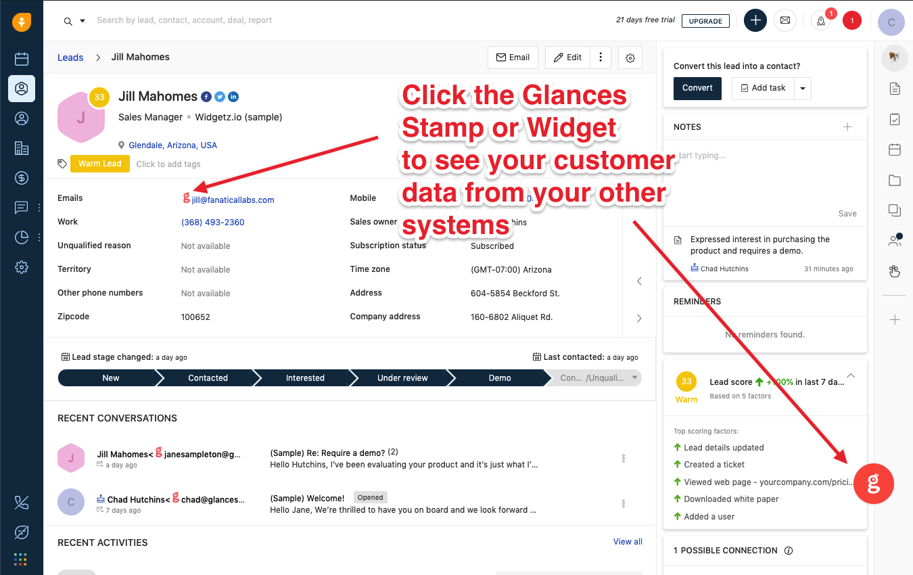Screen dimensions: 913x575
Task: Open the Accounts building icon in left sidebar
Action: [x=22, y=148]
